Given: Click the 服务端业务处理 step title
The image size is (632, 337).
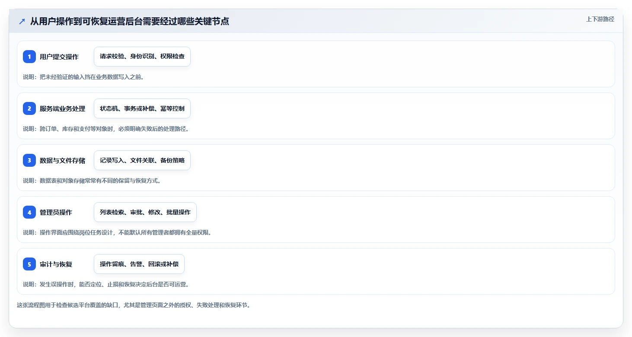Looking at the screenshot, I should (63, 109).
